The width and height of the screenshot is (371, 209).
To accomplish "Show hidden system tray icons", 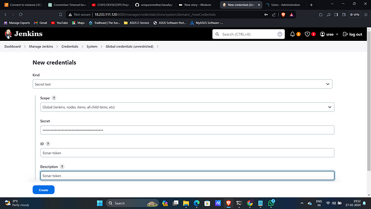I will pos(302,203).
